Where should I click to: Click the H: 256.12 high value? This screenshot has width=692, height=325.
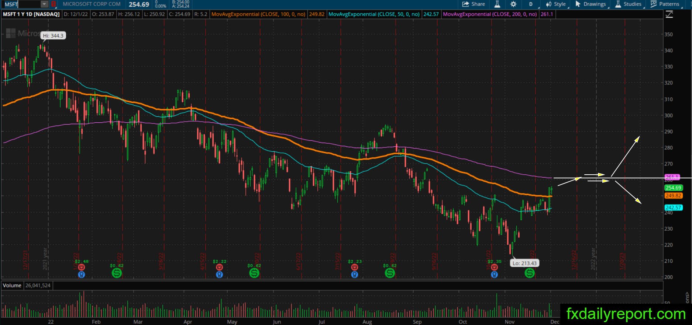tap(129, 14)
